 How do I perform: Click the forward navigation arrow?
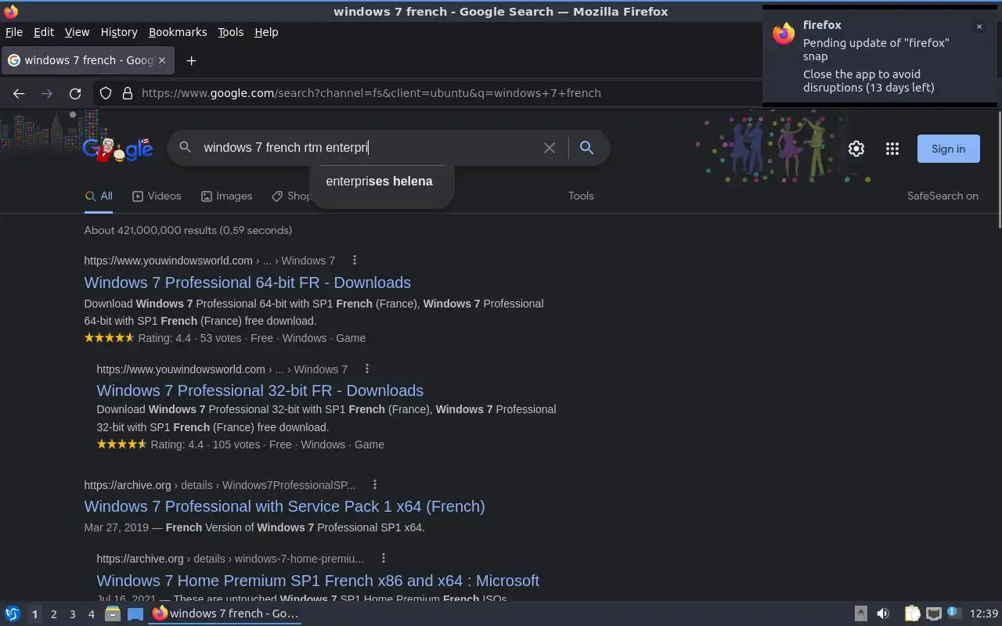coord(47,93)
